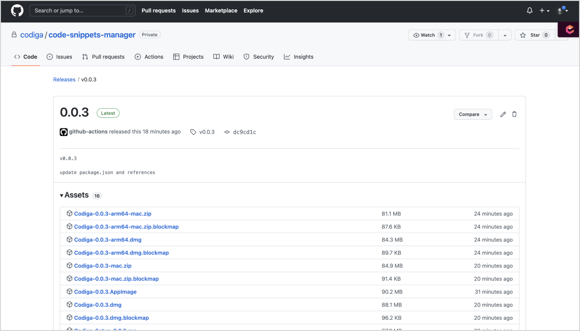
Task: Open the code-snippets-manager repository link
Action: pos(92,35)
